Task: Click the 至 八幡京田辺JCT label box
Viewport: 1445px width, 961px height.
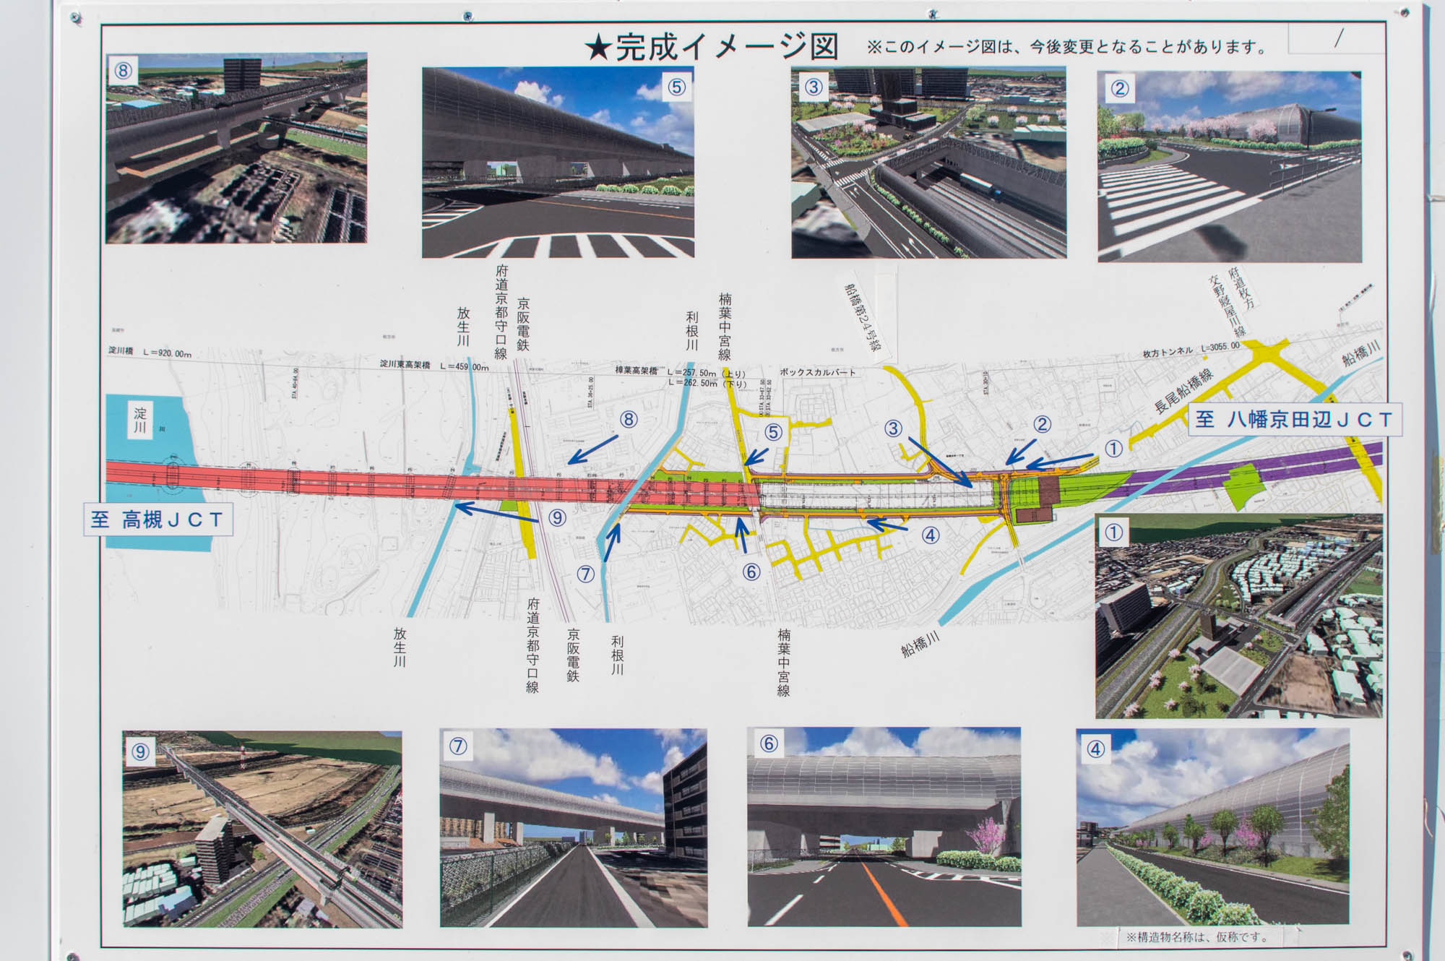Action: [x=1294, y=420]
